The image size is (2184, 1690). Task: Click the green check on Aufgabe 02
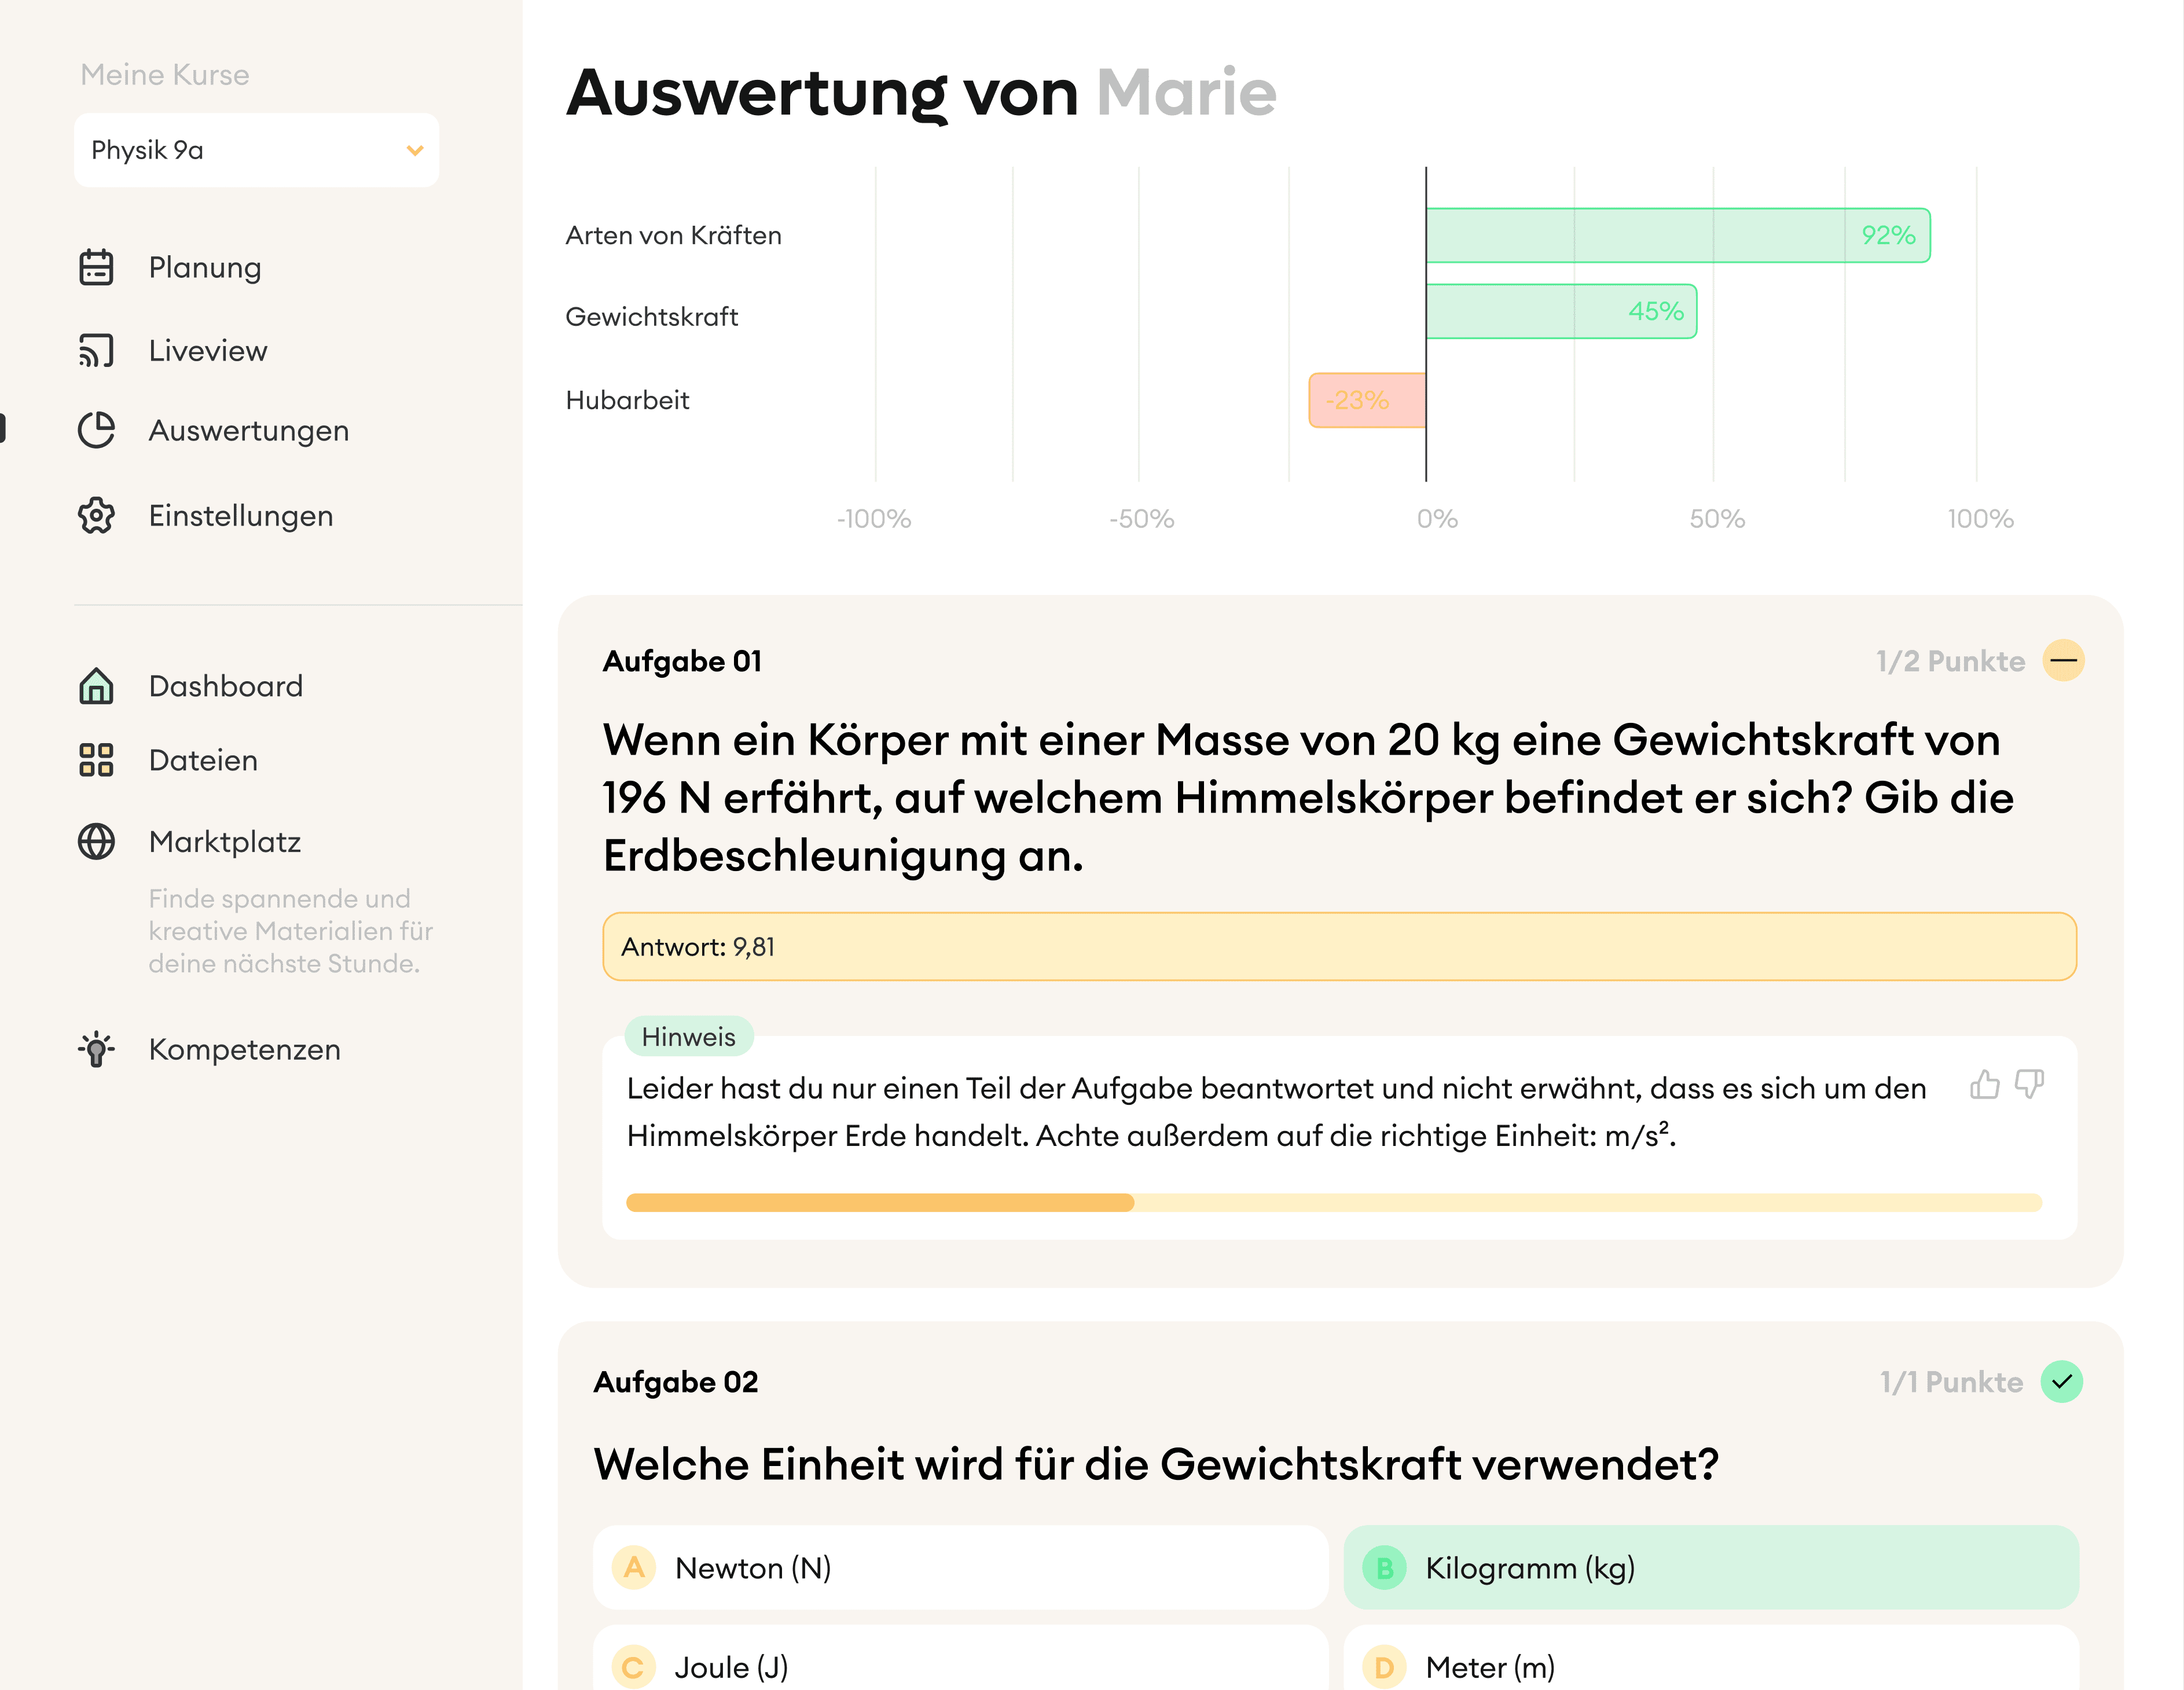click(2061, 1382)
